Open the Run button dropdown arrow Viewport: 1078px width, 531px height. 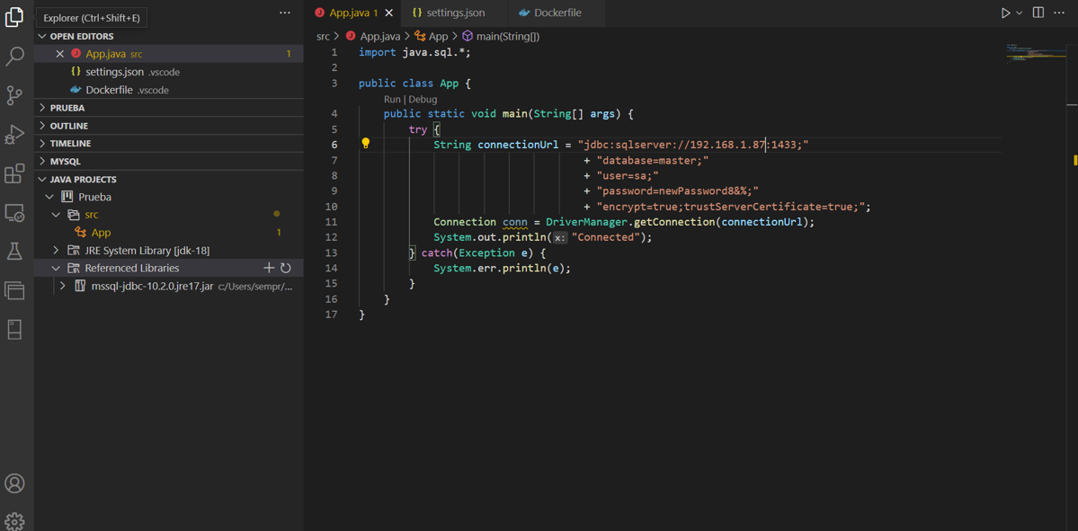click(1020, 13)
